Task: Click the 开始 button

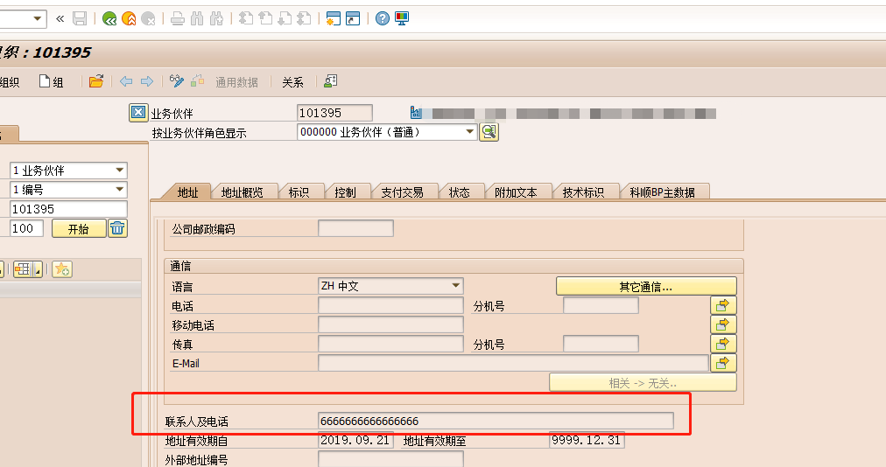Action: coord(79,229)
